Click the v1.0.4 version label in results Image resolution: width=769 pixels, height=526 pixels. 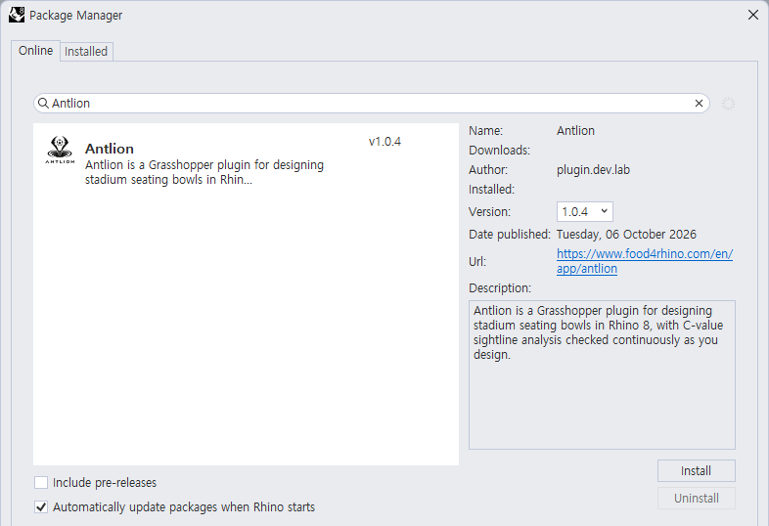click(384, 142)
